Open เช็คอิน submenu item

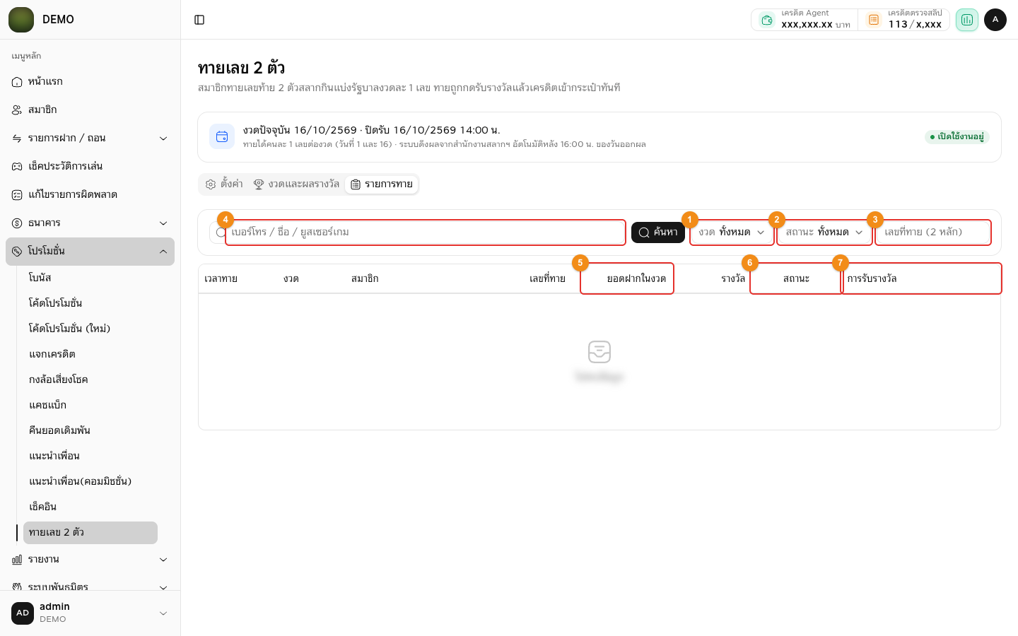[90, 507]
